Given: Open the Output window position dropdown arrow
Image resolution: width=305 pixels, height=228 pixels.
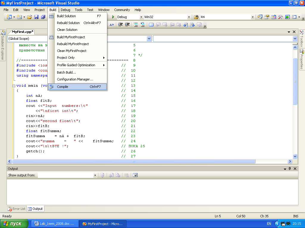Looking at the screenshot, I should pyautogui.click(x=285, y=169).
